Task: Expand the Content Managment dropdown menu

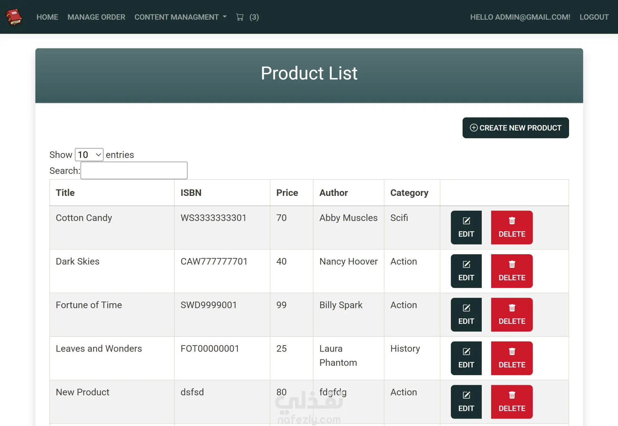Action: (180, 17)
